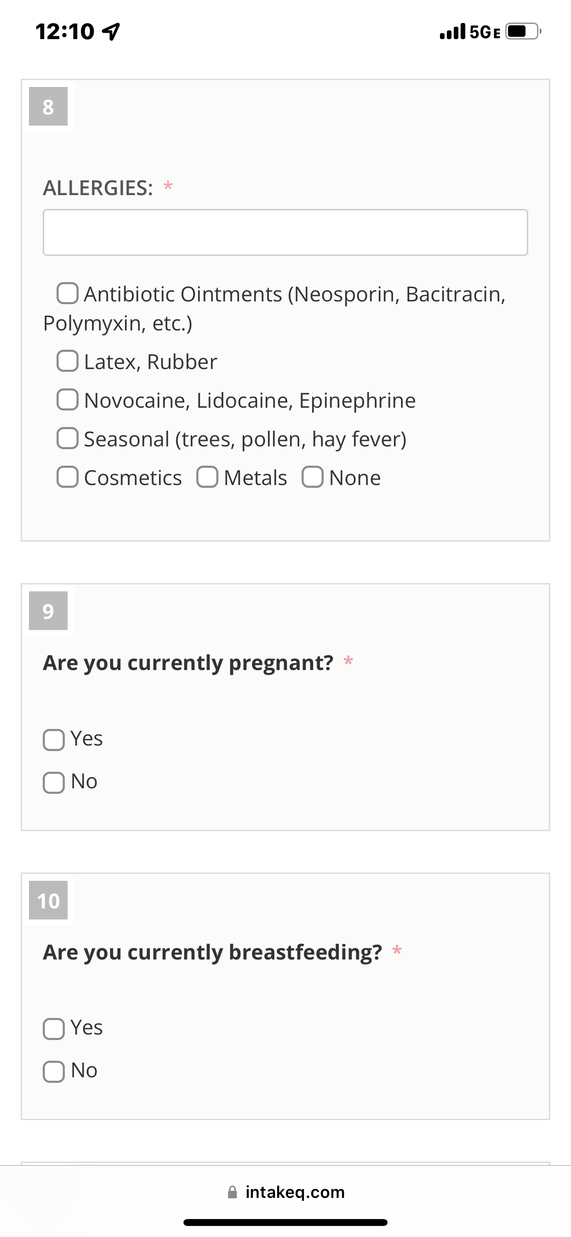Tap the question 9 number badge

coord(48,611)
